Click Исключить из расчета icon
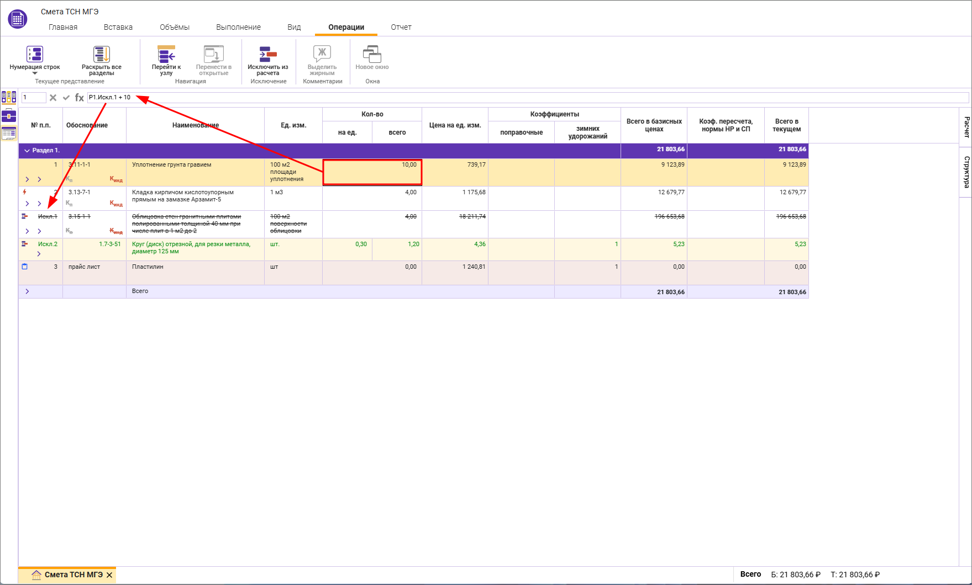This screenshot has height=585, width=972. [x=268, y=54]
